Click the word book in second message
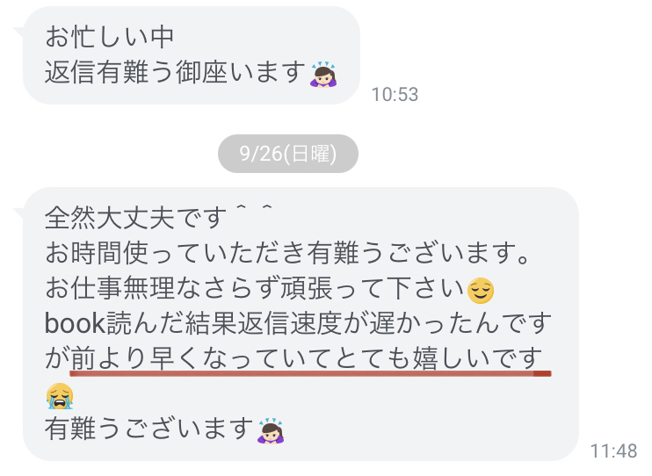This screenshot has height=476, width=652. [75, 323]
